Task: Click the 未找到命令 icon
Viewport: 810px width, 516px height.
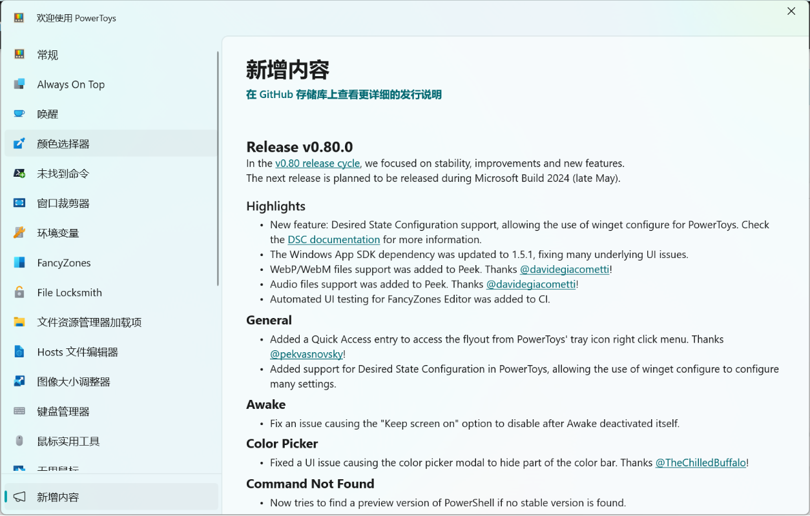Action: (19, 174)
